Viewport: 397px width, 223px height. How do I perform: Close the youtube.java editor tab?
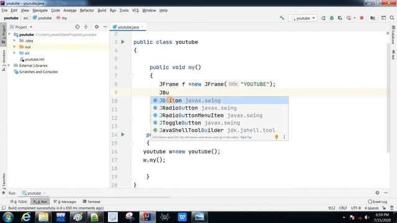coord(142,27)
